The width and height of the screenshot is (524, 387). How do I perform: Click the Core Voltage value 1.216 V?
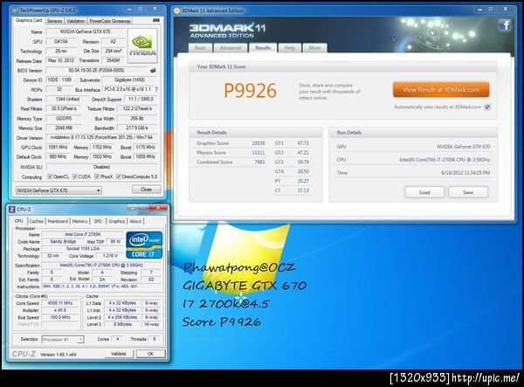pos(110,256)
